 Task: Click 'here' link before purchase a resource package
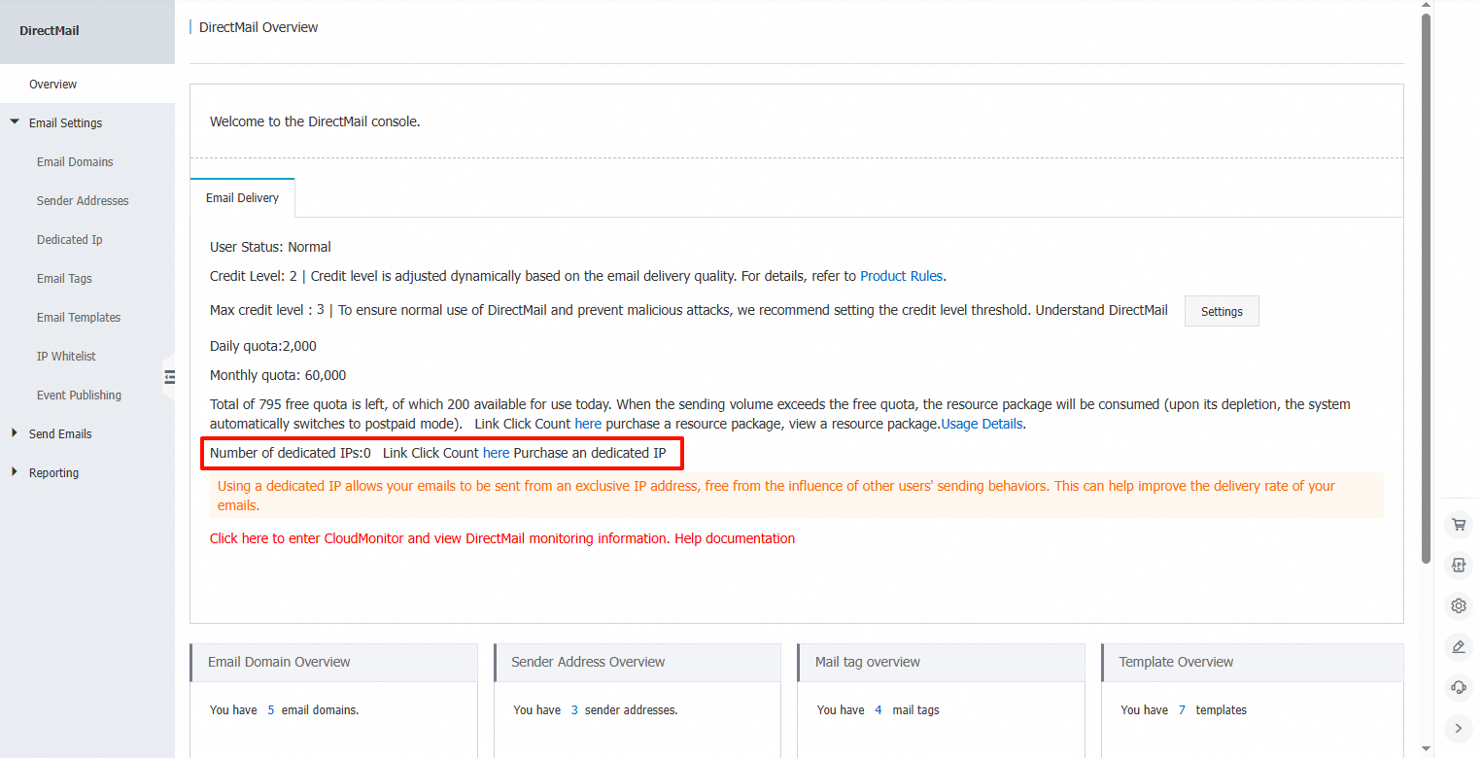588,424
